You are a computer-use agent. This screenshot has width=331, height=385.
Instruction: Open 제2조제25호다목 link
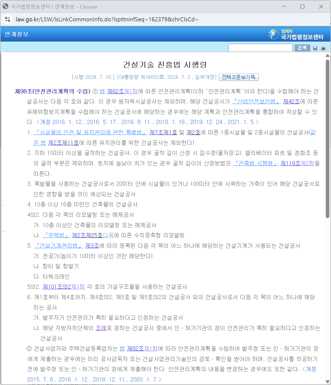pos(93,235)
